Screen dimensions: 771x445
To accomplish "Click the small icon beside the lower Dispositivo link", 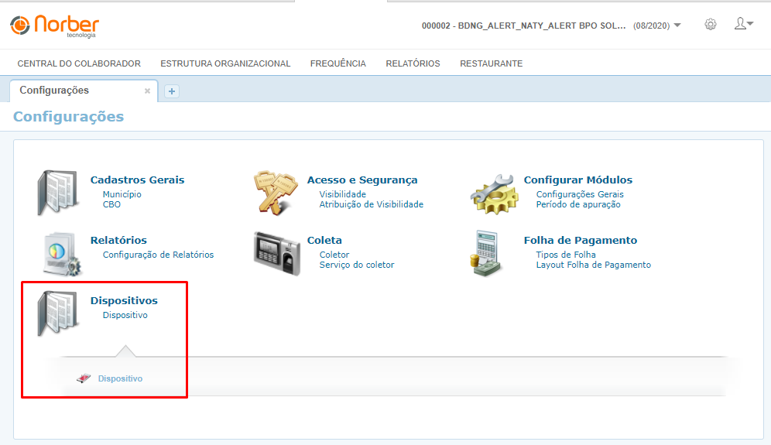I will (x=84, y=378).
